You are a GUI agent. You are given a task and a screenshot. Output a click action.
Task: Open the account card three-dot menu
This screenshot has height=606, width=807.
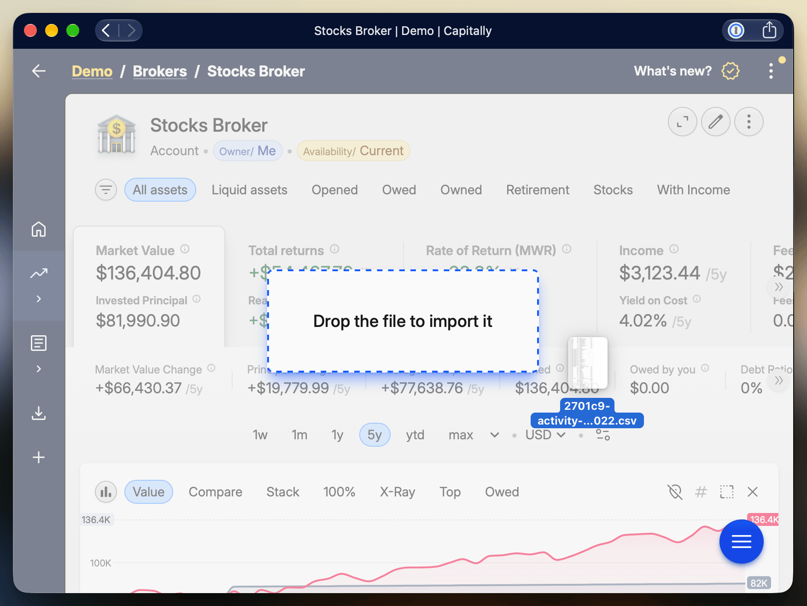pyautogui.click(x=749, y=122)
